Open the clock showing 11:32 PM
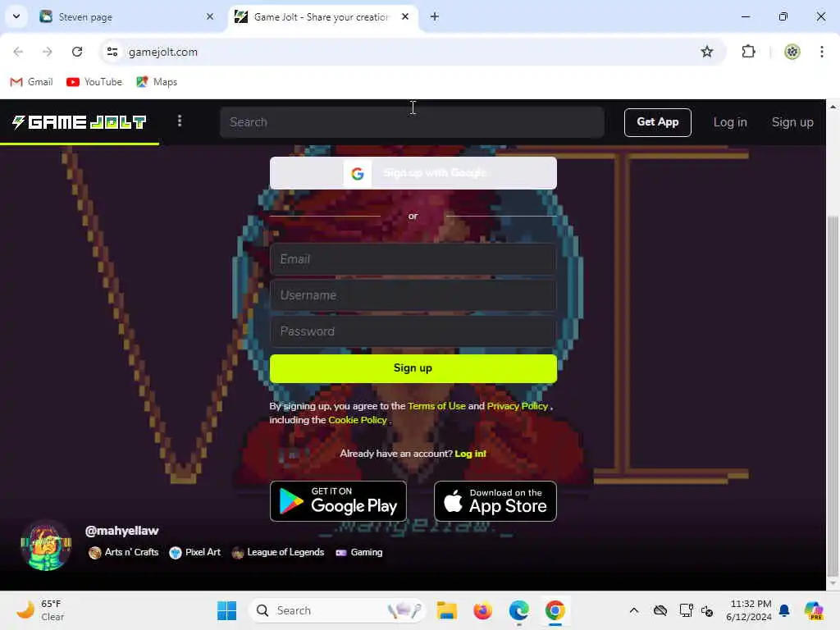840x630 pixels. [x=749, y=610]
